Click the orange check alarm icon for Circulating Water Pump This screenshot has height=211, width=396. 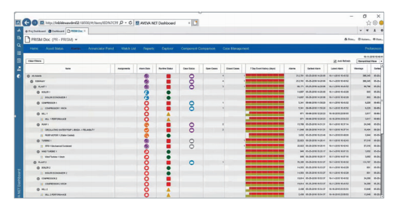[x=146, y=130]
